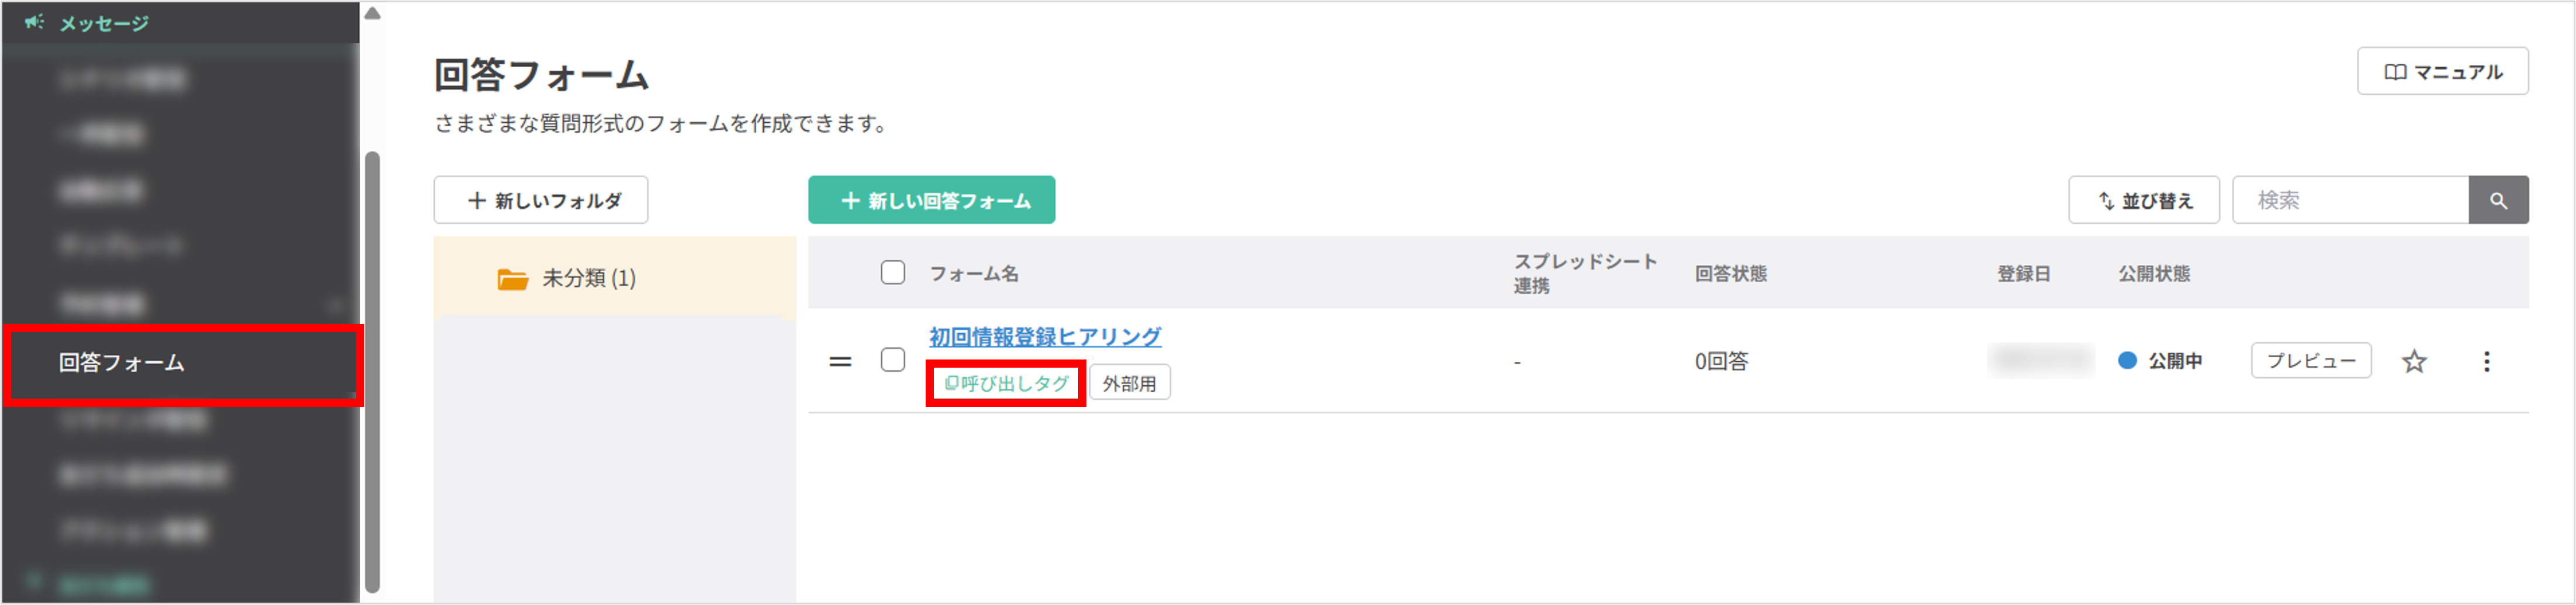Screen dimensions: 2576x605
Task: Open the マニュアル manual guide
Action: point(2442,71)
